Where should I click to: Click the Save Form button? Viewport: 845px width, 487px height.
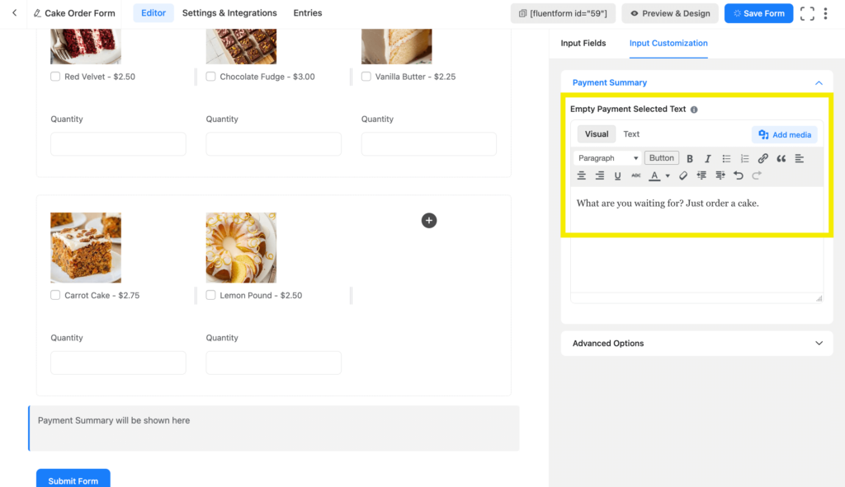click(x=758, y=13)
